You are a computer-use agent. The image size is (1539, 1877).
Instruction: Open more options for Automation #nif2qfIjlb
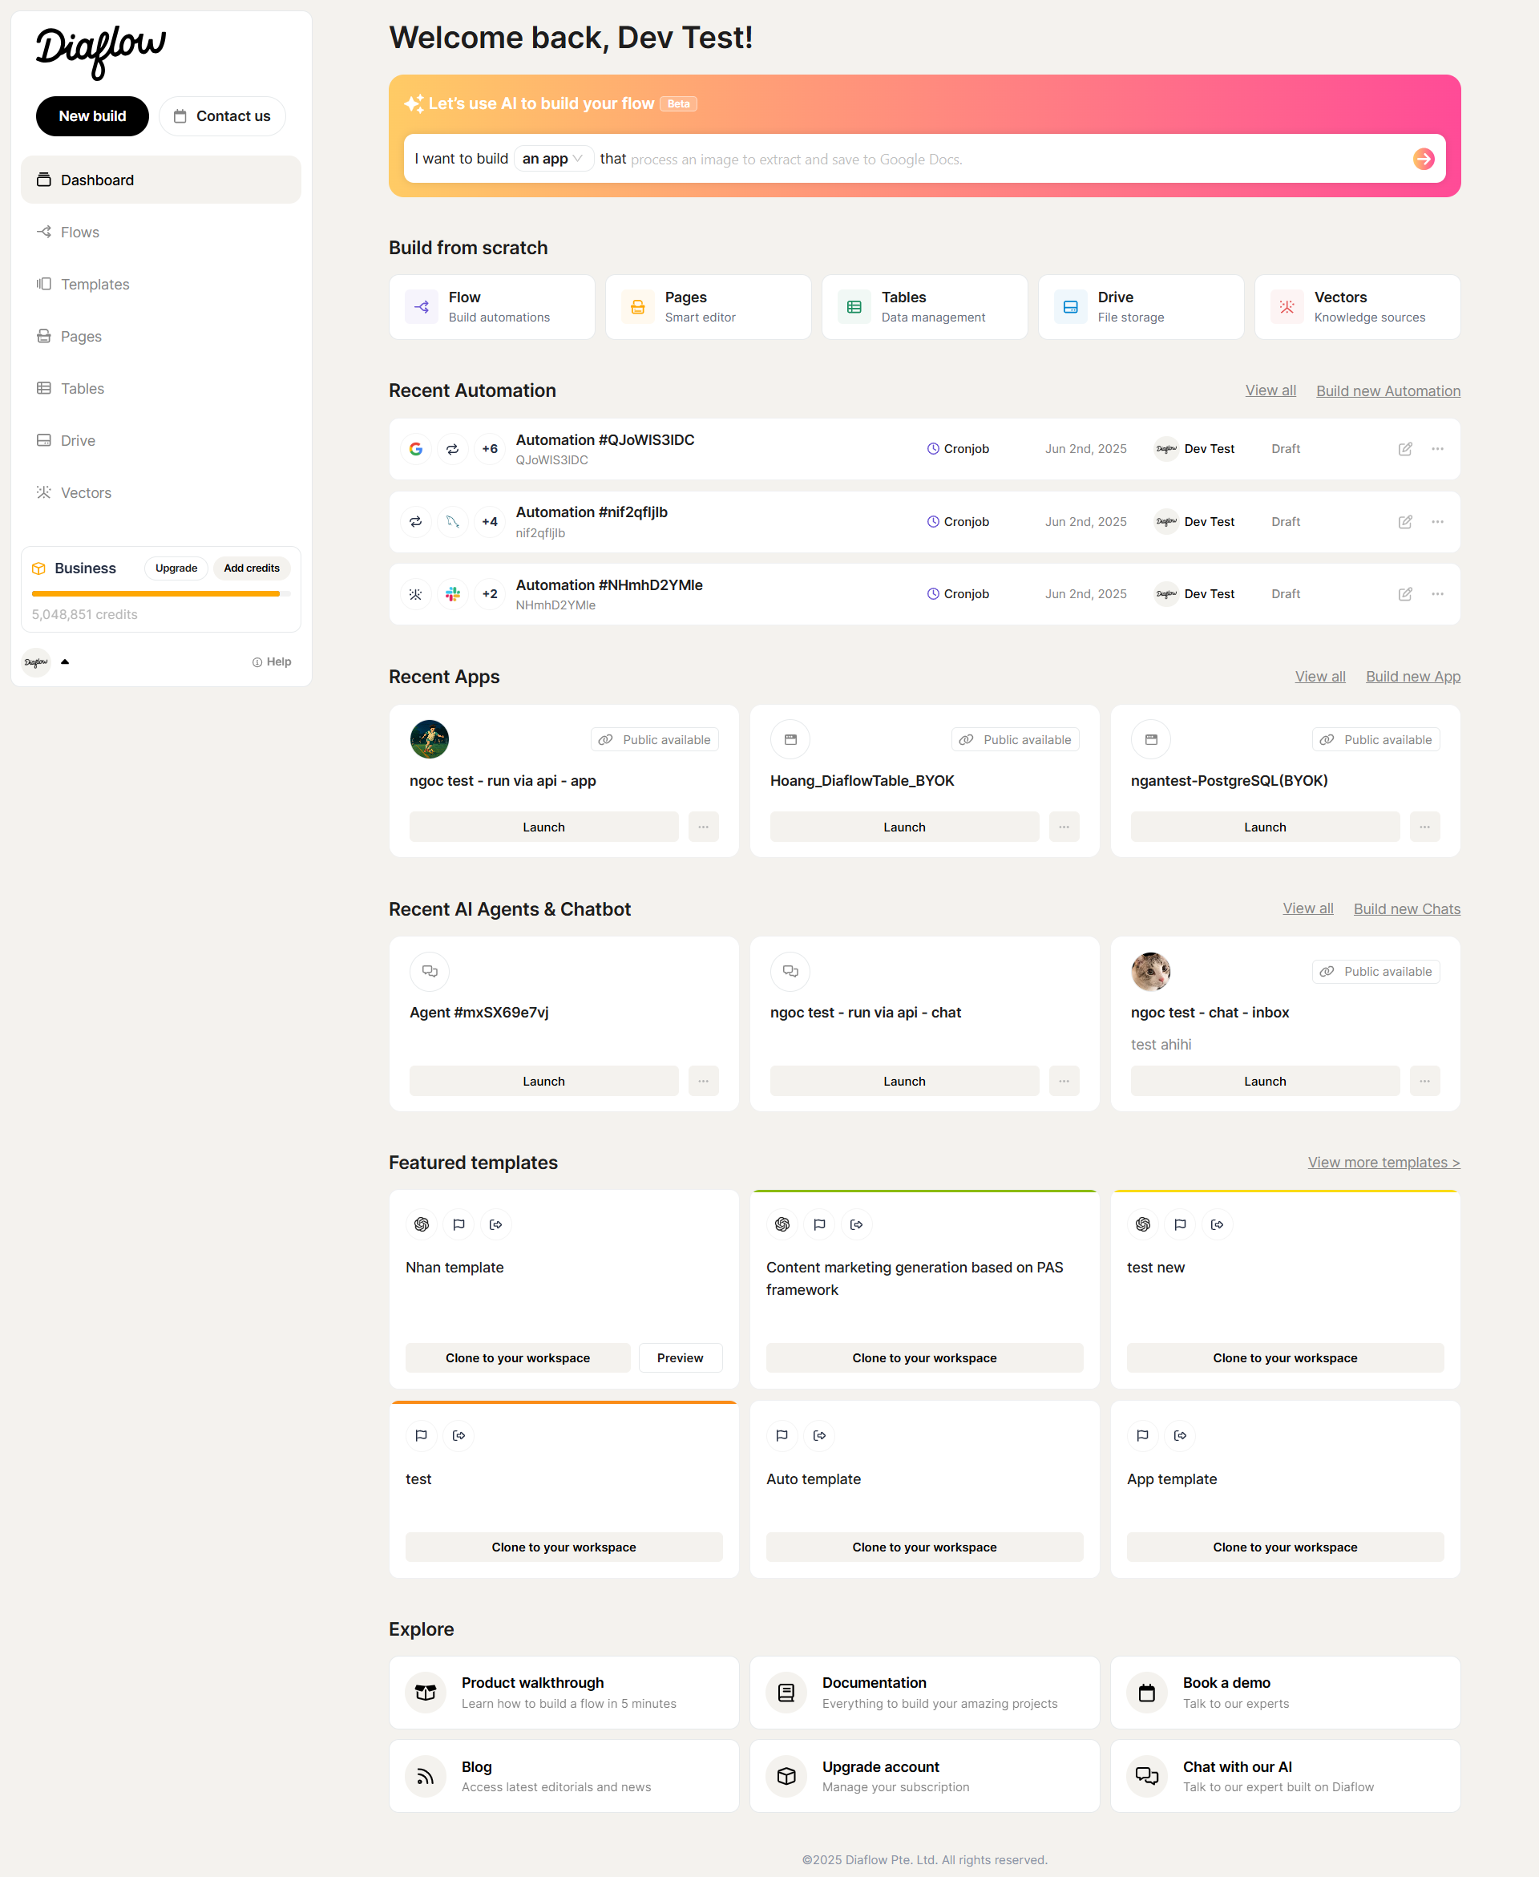click(x=1436, y=521)
